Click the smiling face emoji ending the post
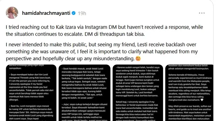216x121 pixels. 138,58
